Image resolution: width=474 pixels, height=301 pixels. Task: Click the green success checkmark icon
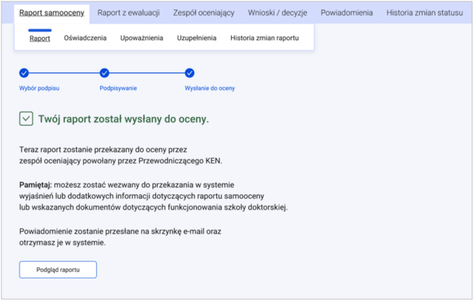tap(26, 119)
